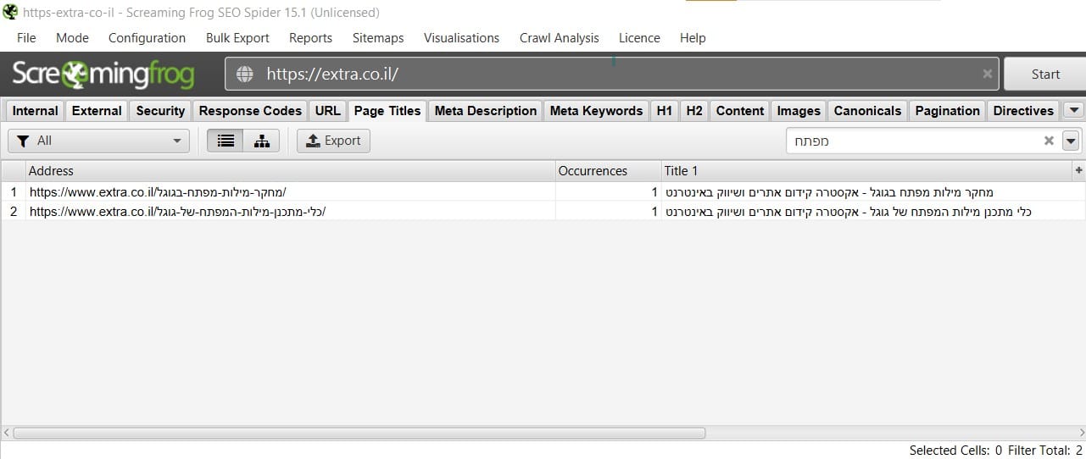Click the horizontal scrollbar at bottom
Image resolution: width=1086 pixels, height=459 pixels.
359,433
